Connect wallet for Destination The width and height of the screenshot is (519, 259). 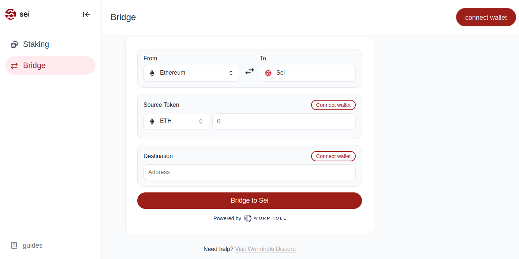click(333, 156)
